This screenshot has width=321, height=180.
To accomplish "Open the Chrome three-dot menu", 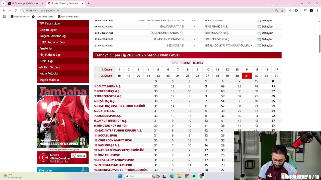I will click(x=317, y=10).
